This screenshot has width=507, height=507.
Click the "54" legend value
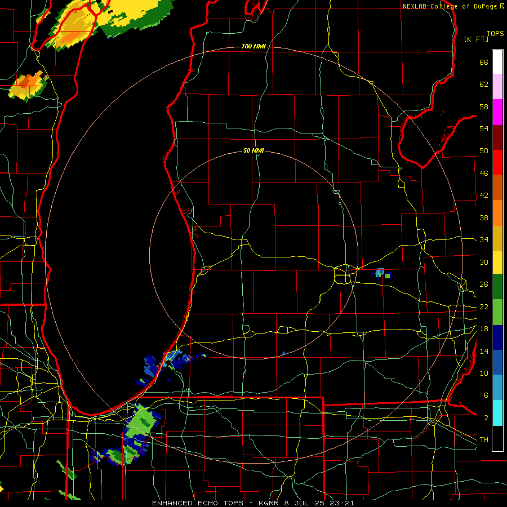[x=484, y=128]
